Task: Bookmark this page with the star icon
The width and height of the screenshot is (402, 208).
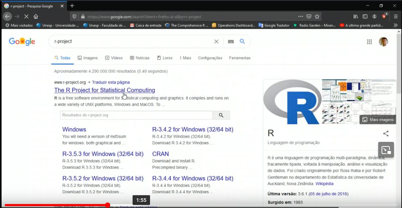Action: coord(317,16)
